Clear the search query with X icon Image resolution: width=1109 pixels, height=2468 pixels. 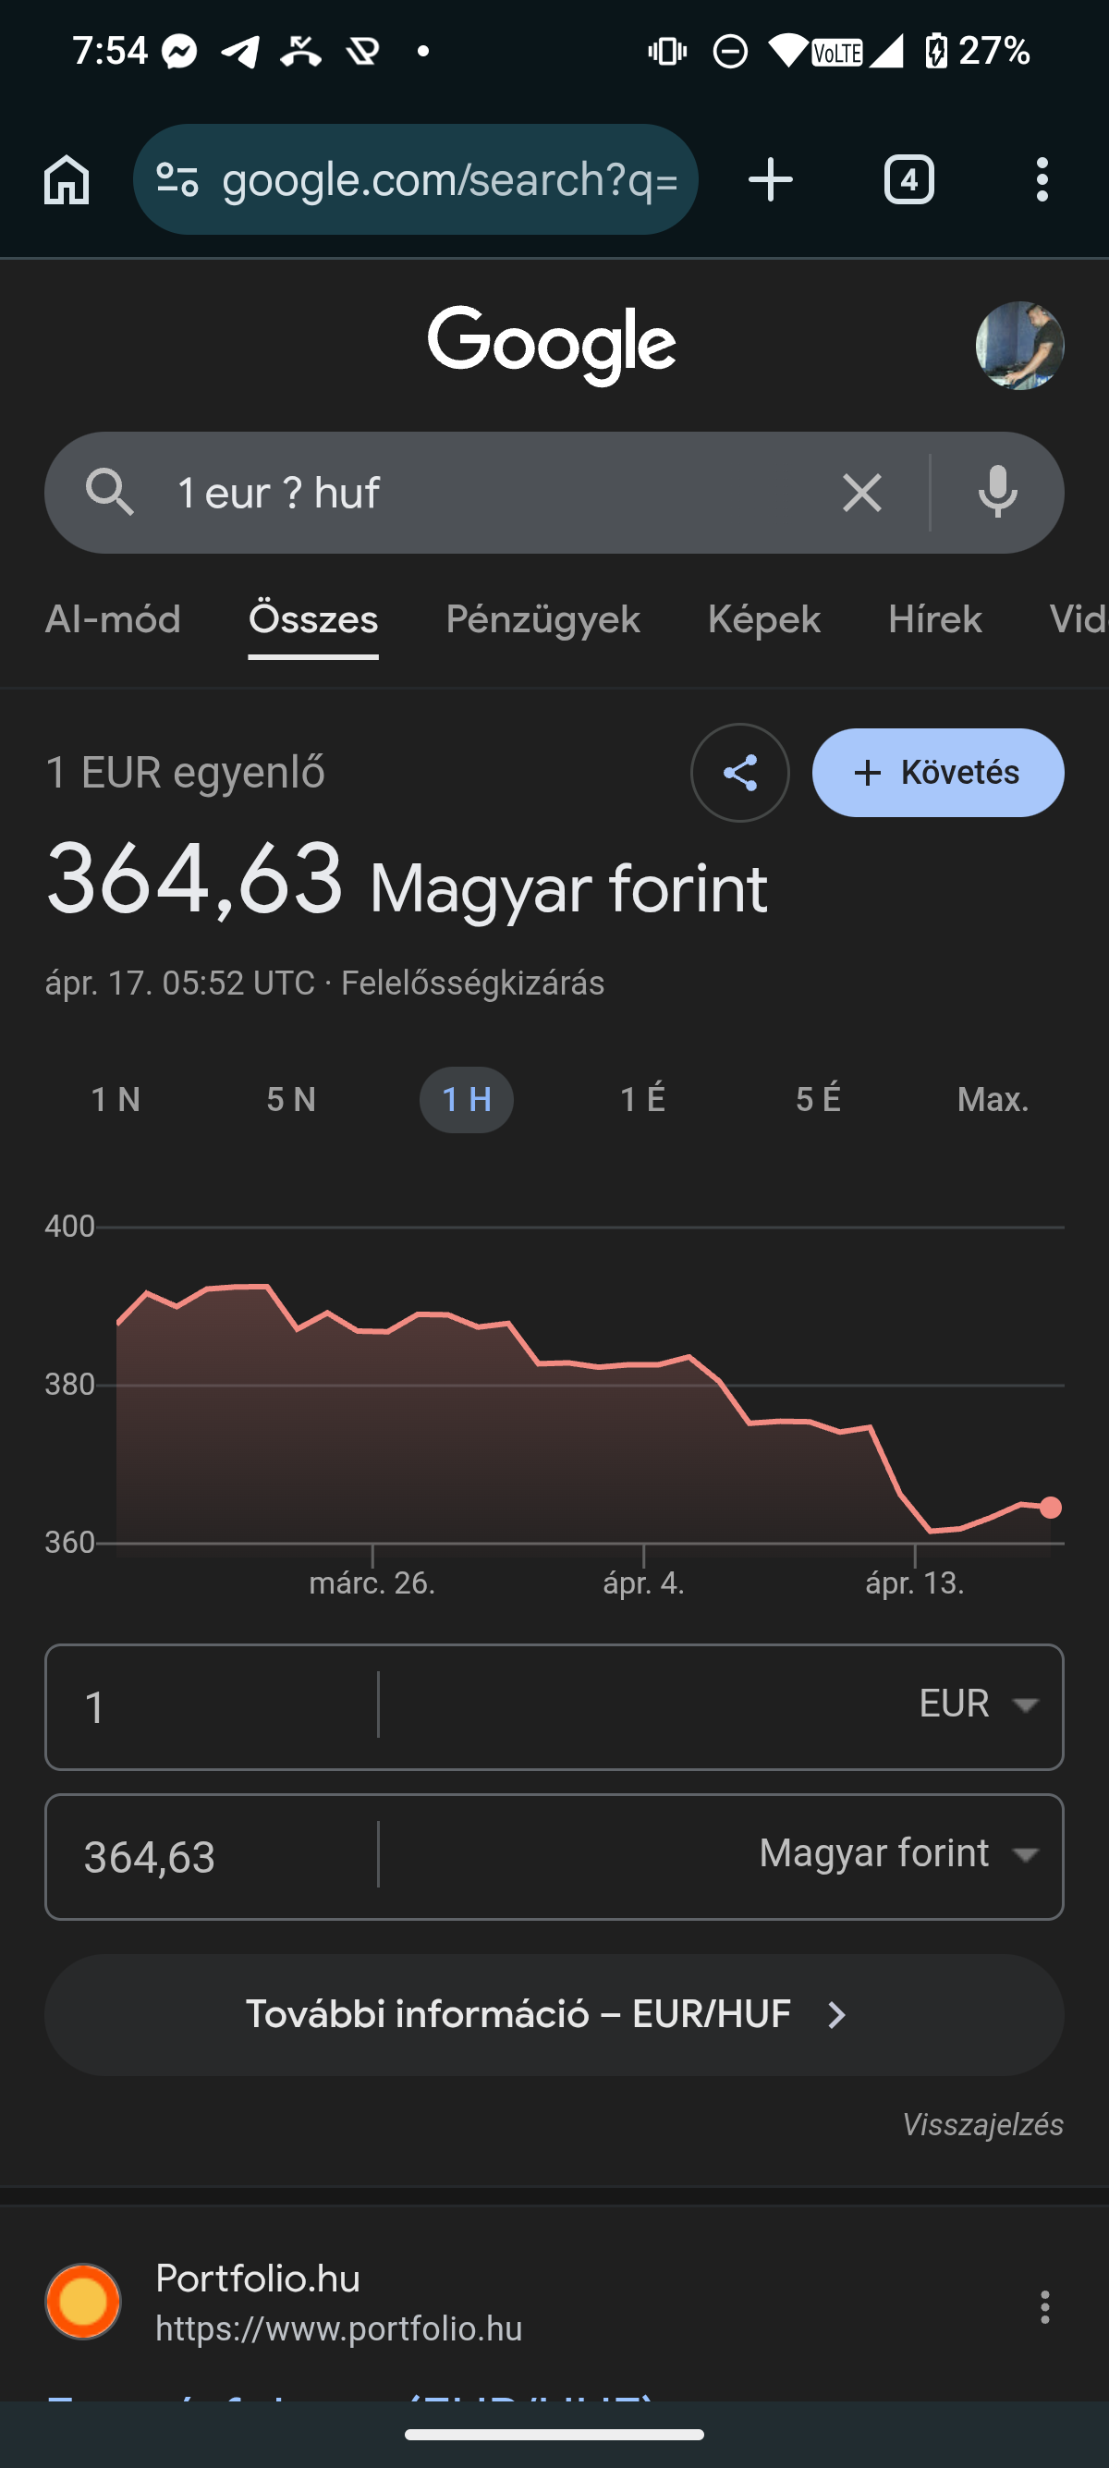point(861,494)
